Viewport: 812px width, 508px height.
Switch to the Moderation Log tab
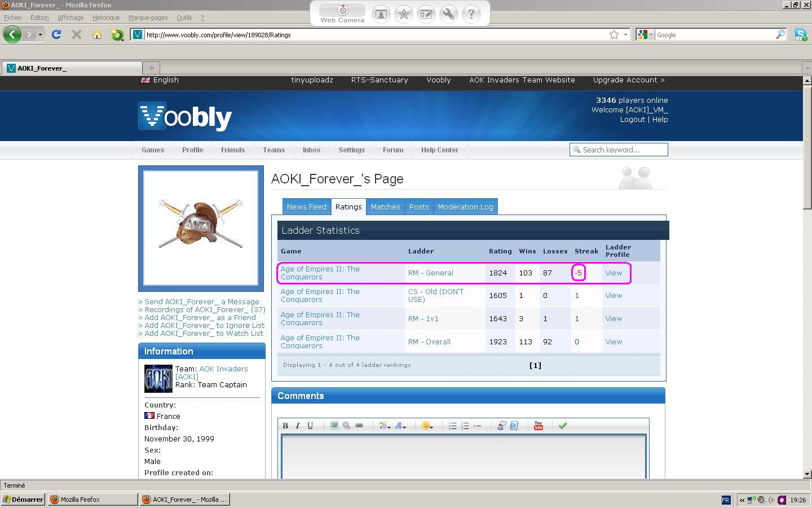pos(466,207)
